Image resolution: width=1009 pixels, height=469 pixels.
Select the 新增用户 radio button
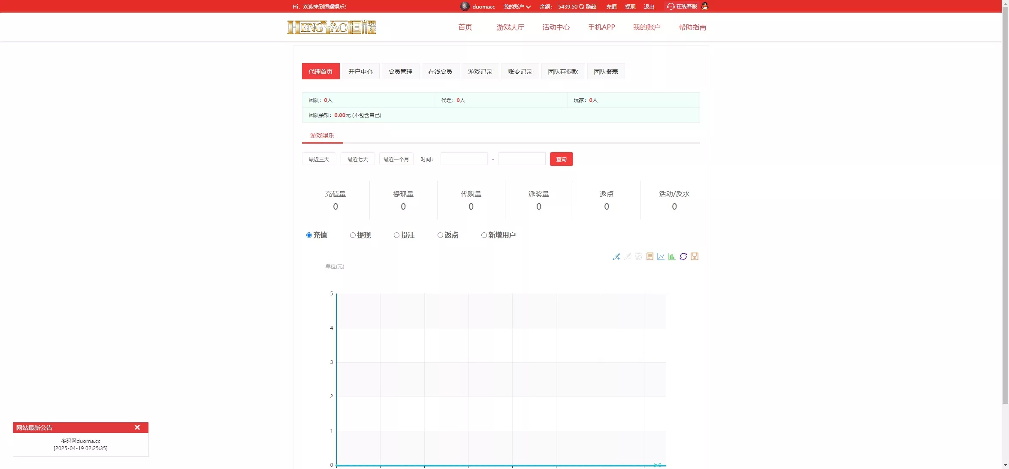[x=483, y=235]
